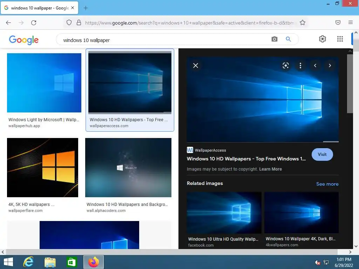
Task: Open File Explorer from taskbar
Action: 50,262
